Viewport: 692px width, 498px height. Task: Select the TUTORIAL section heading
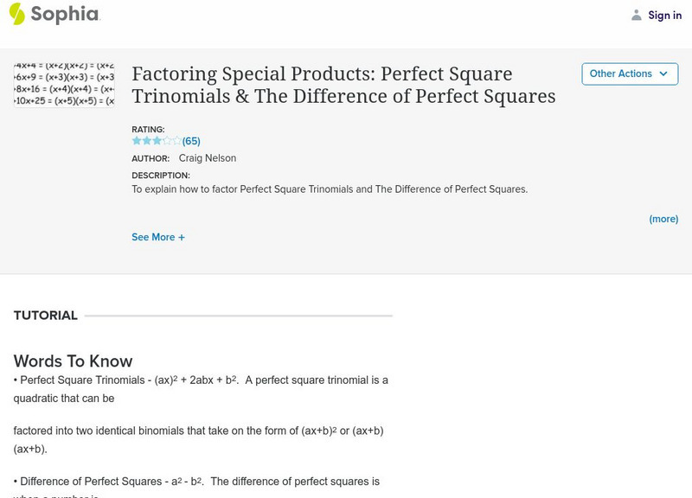coord(46,316)
